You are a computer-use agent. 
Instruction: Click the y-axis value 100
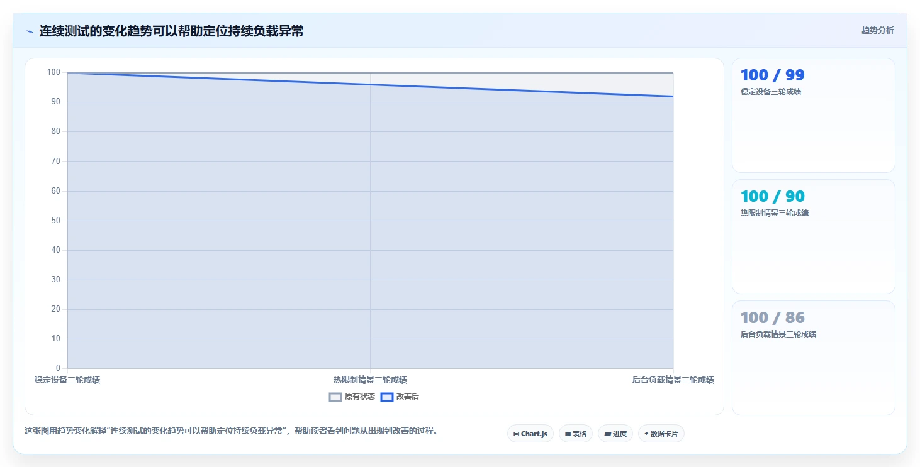tap(53, 72)
